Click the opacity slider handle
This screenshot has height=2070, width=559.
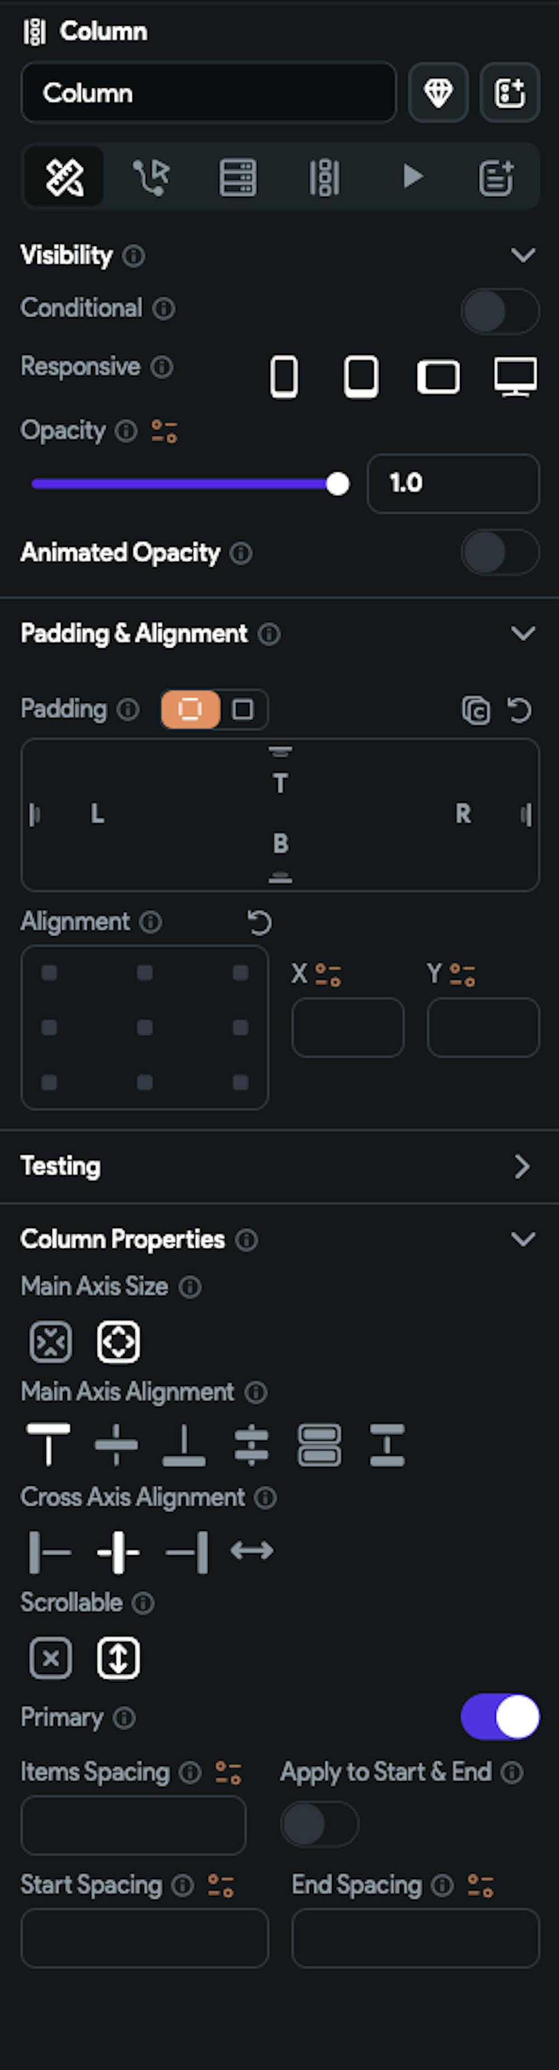pos(338,484)
